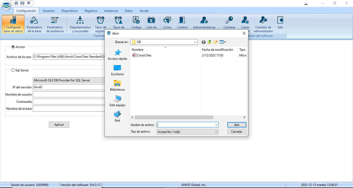Go up one folder level
353x188 pixels.
coord(210,42)
